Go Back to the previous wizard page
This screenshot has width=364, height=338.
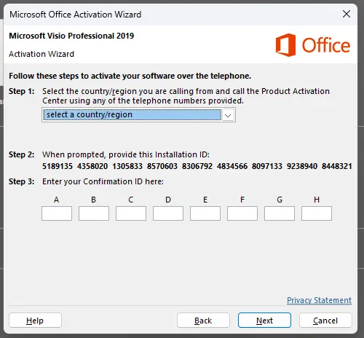point(203,321)
